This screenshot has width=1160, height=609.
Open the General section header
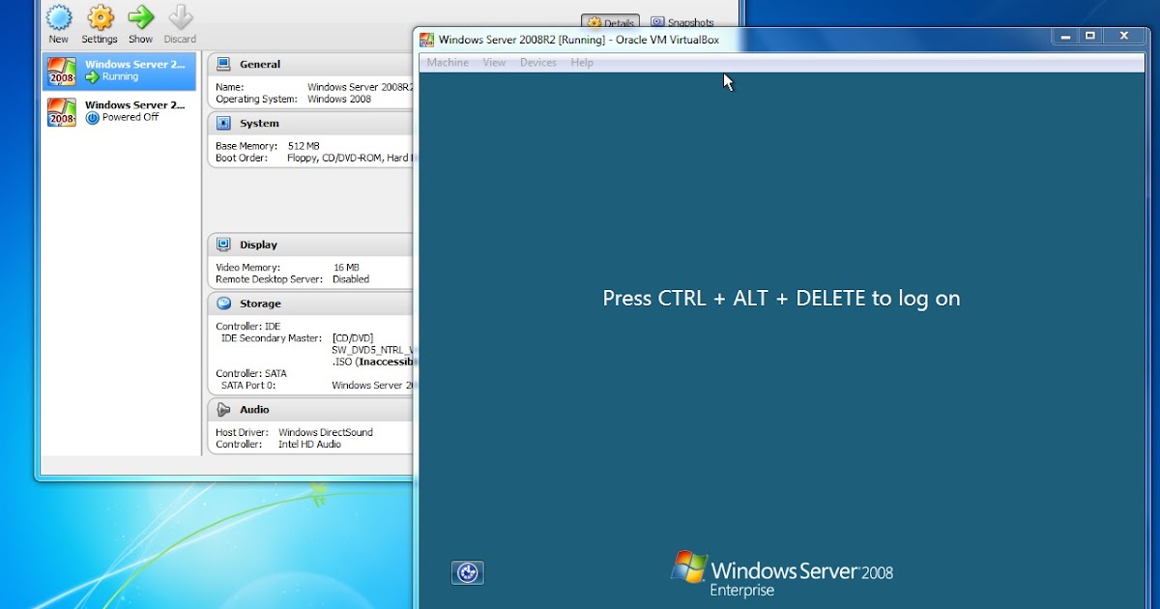tap(310, 64)
